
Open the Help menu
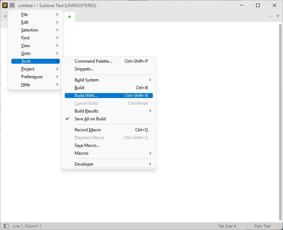tap(35, 85)
